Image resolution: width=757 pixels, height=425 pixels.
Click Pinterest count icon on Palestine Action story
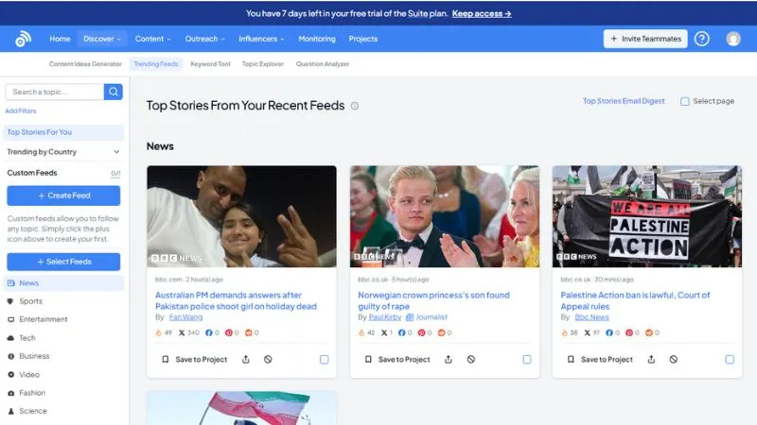[629, 332]
